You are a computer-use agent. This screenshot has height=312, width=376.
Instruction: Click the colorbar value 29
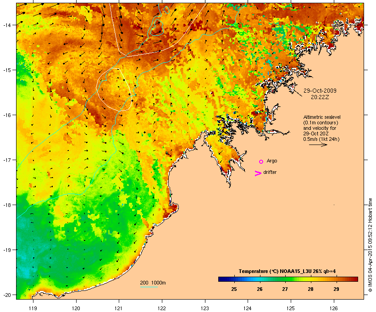point(336,289)
